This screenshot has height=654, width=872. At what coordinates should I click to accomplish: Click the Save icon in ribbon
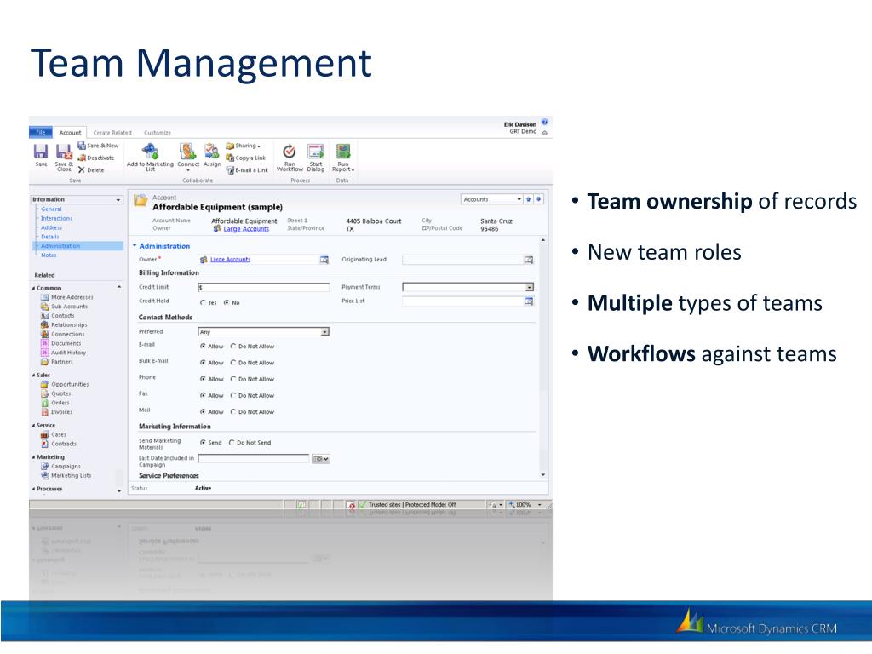[41, 152]
